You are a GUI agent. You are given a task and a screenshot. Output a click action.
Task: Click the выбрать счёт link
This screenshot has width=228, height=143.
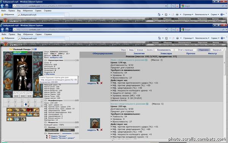click(x=56, y=57)
